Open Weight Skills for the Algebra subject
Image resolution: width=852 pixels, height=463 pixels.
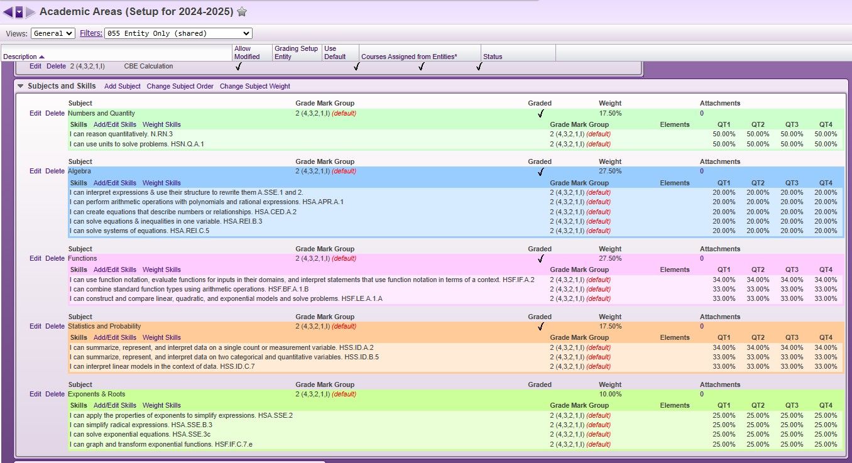point(161,183)
